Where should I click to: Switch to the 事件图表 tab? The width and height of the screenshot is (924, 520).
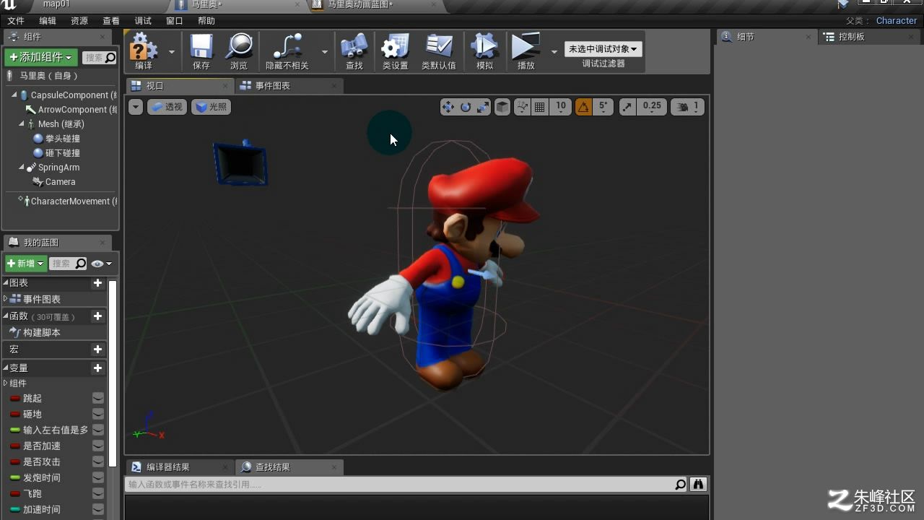(289, 86)
